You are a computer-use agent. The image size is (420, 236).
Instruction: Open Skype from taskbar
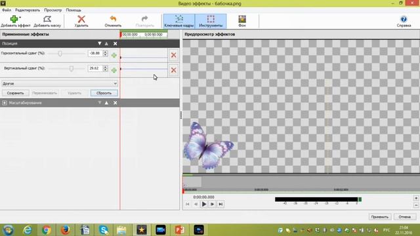coord(104,230)
